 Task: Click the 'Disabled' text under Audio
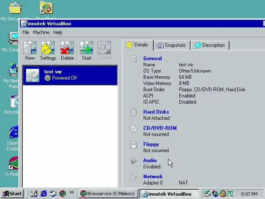(x=152, y=167)
